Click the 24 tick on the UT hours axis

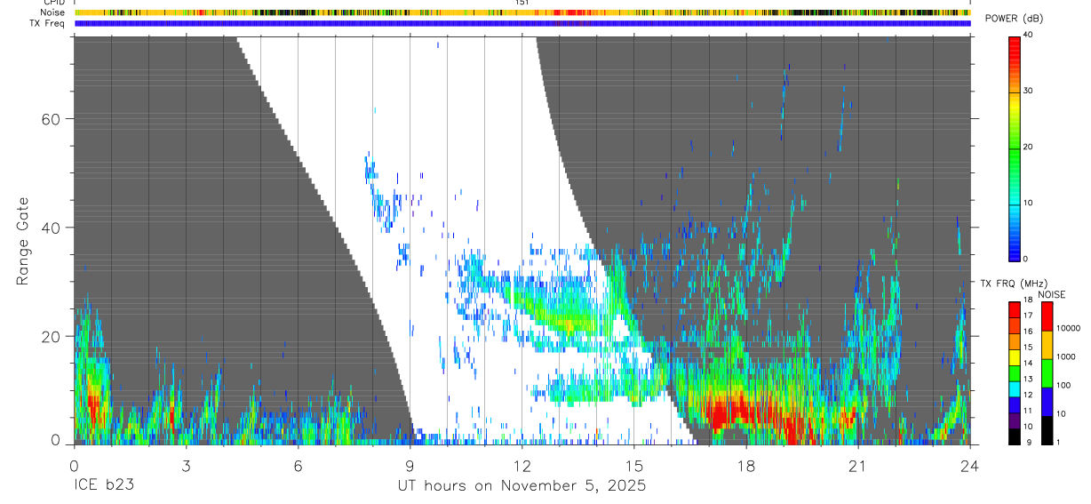(969, 466)
